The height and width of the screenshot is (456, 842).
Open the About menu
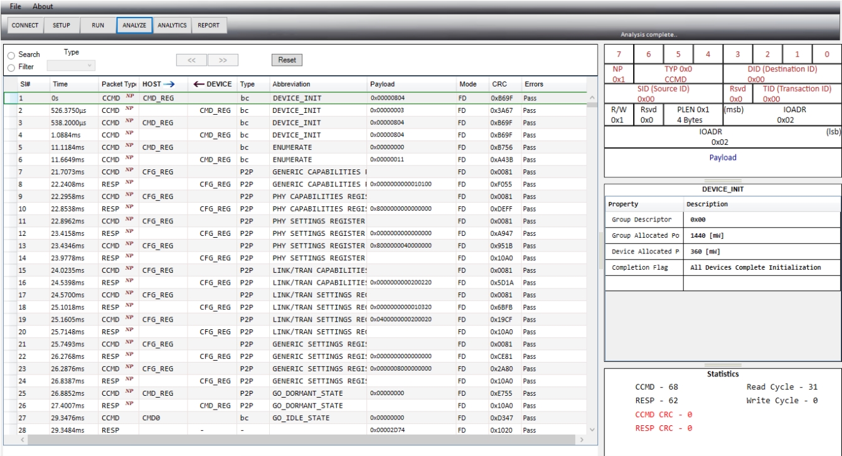click(x=43, y=6)
